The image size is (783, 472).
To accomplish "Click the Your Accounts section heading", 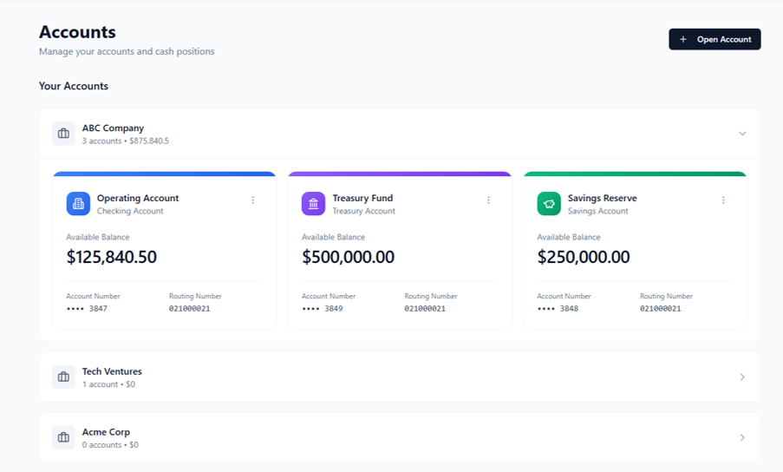I will [x=74, y=86].
